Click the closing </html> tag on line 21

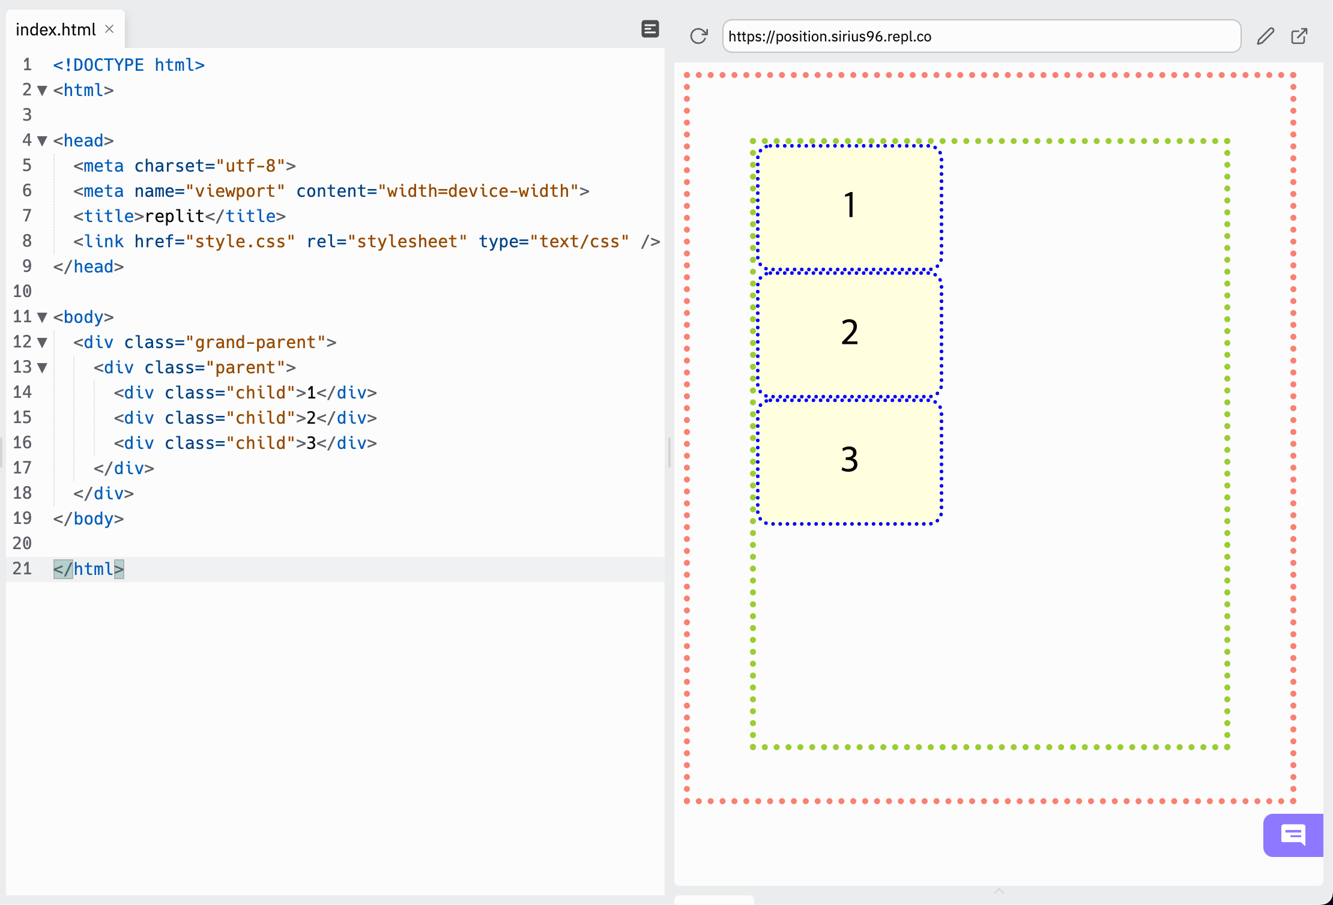pyautogui.click(x=88, y=569)
